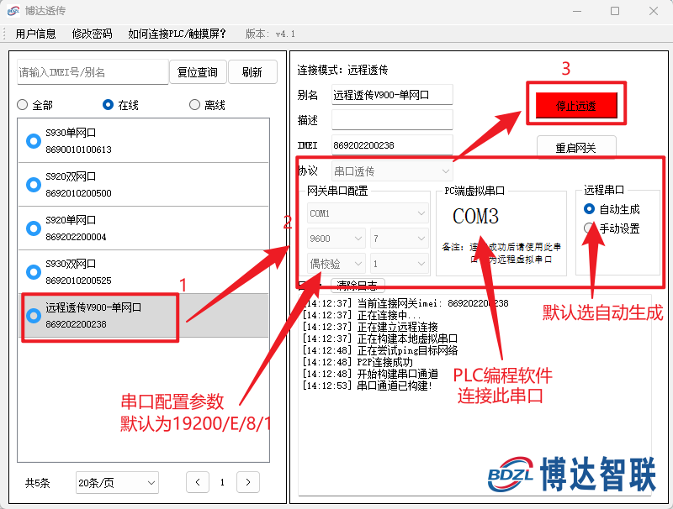
Task: Click the 重启网关 button
Action: click(x=576, y=148)
